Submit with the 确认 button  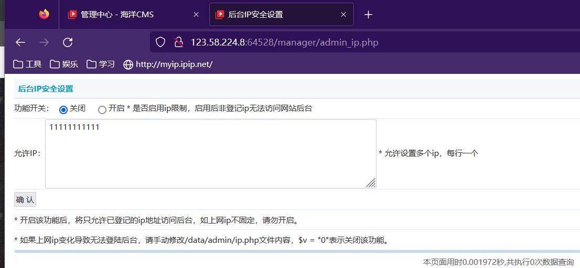click(x=25, y=200)
